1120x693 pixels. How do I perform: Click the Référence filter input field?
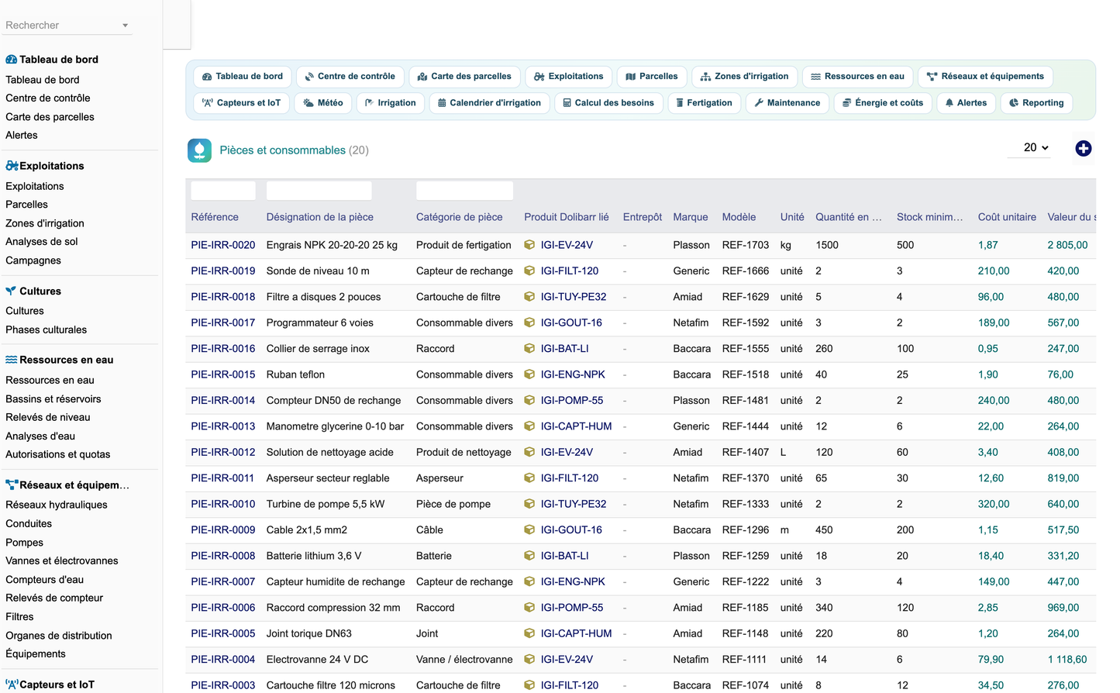click(x=223, y=191)
